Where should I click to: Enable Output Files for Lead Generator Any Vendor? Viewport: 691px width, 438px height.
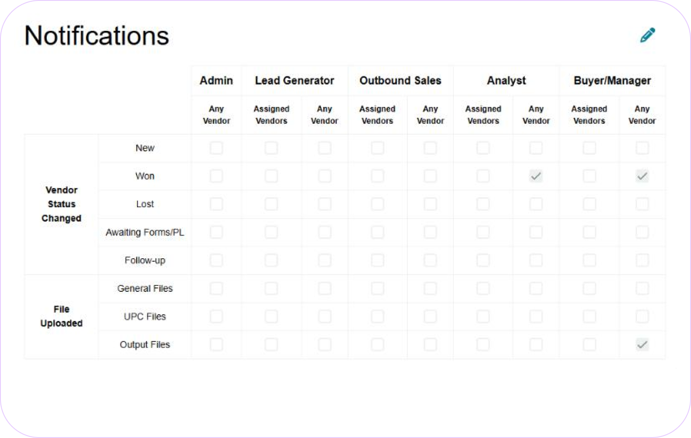[324, 345]
